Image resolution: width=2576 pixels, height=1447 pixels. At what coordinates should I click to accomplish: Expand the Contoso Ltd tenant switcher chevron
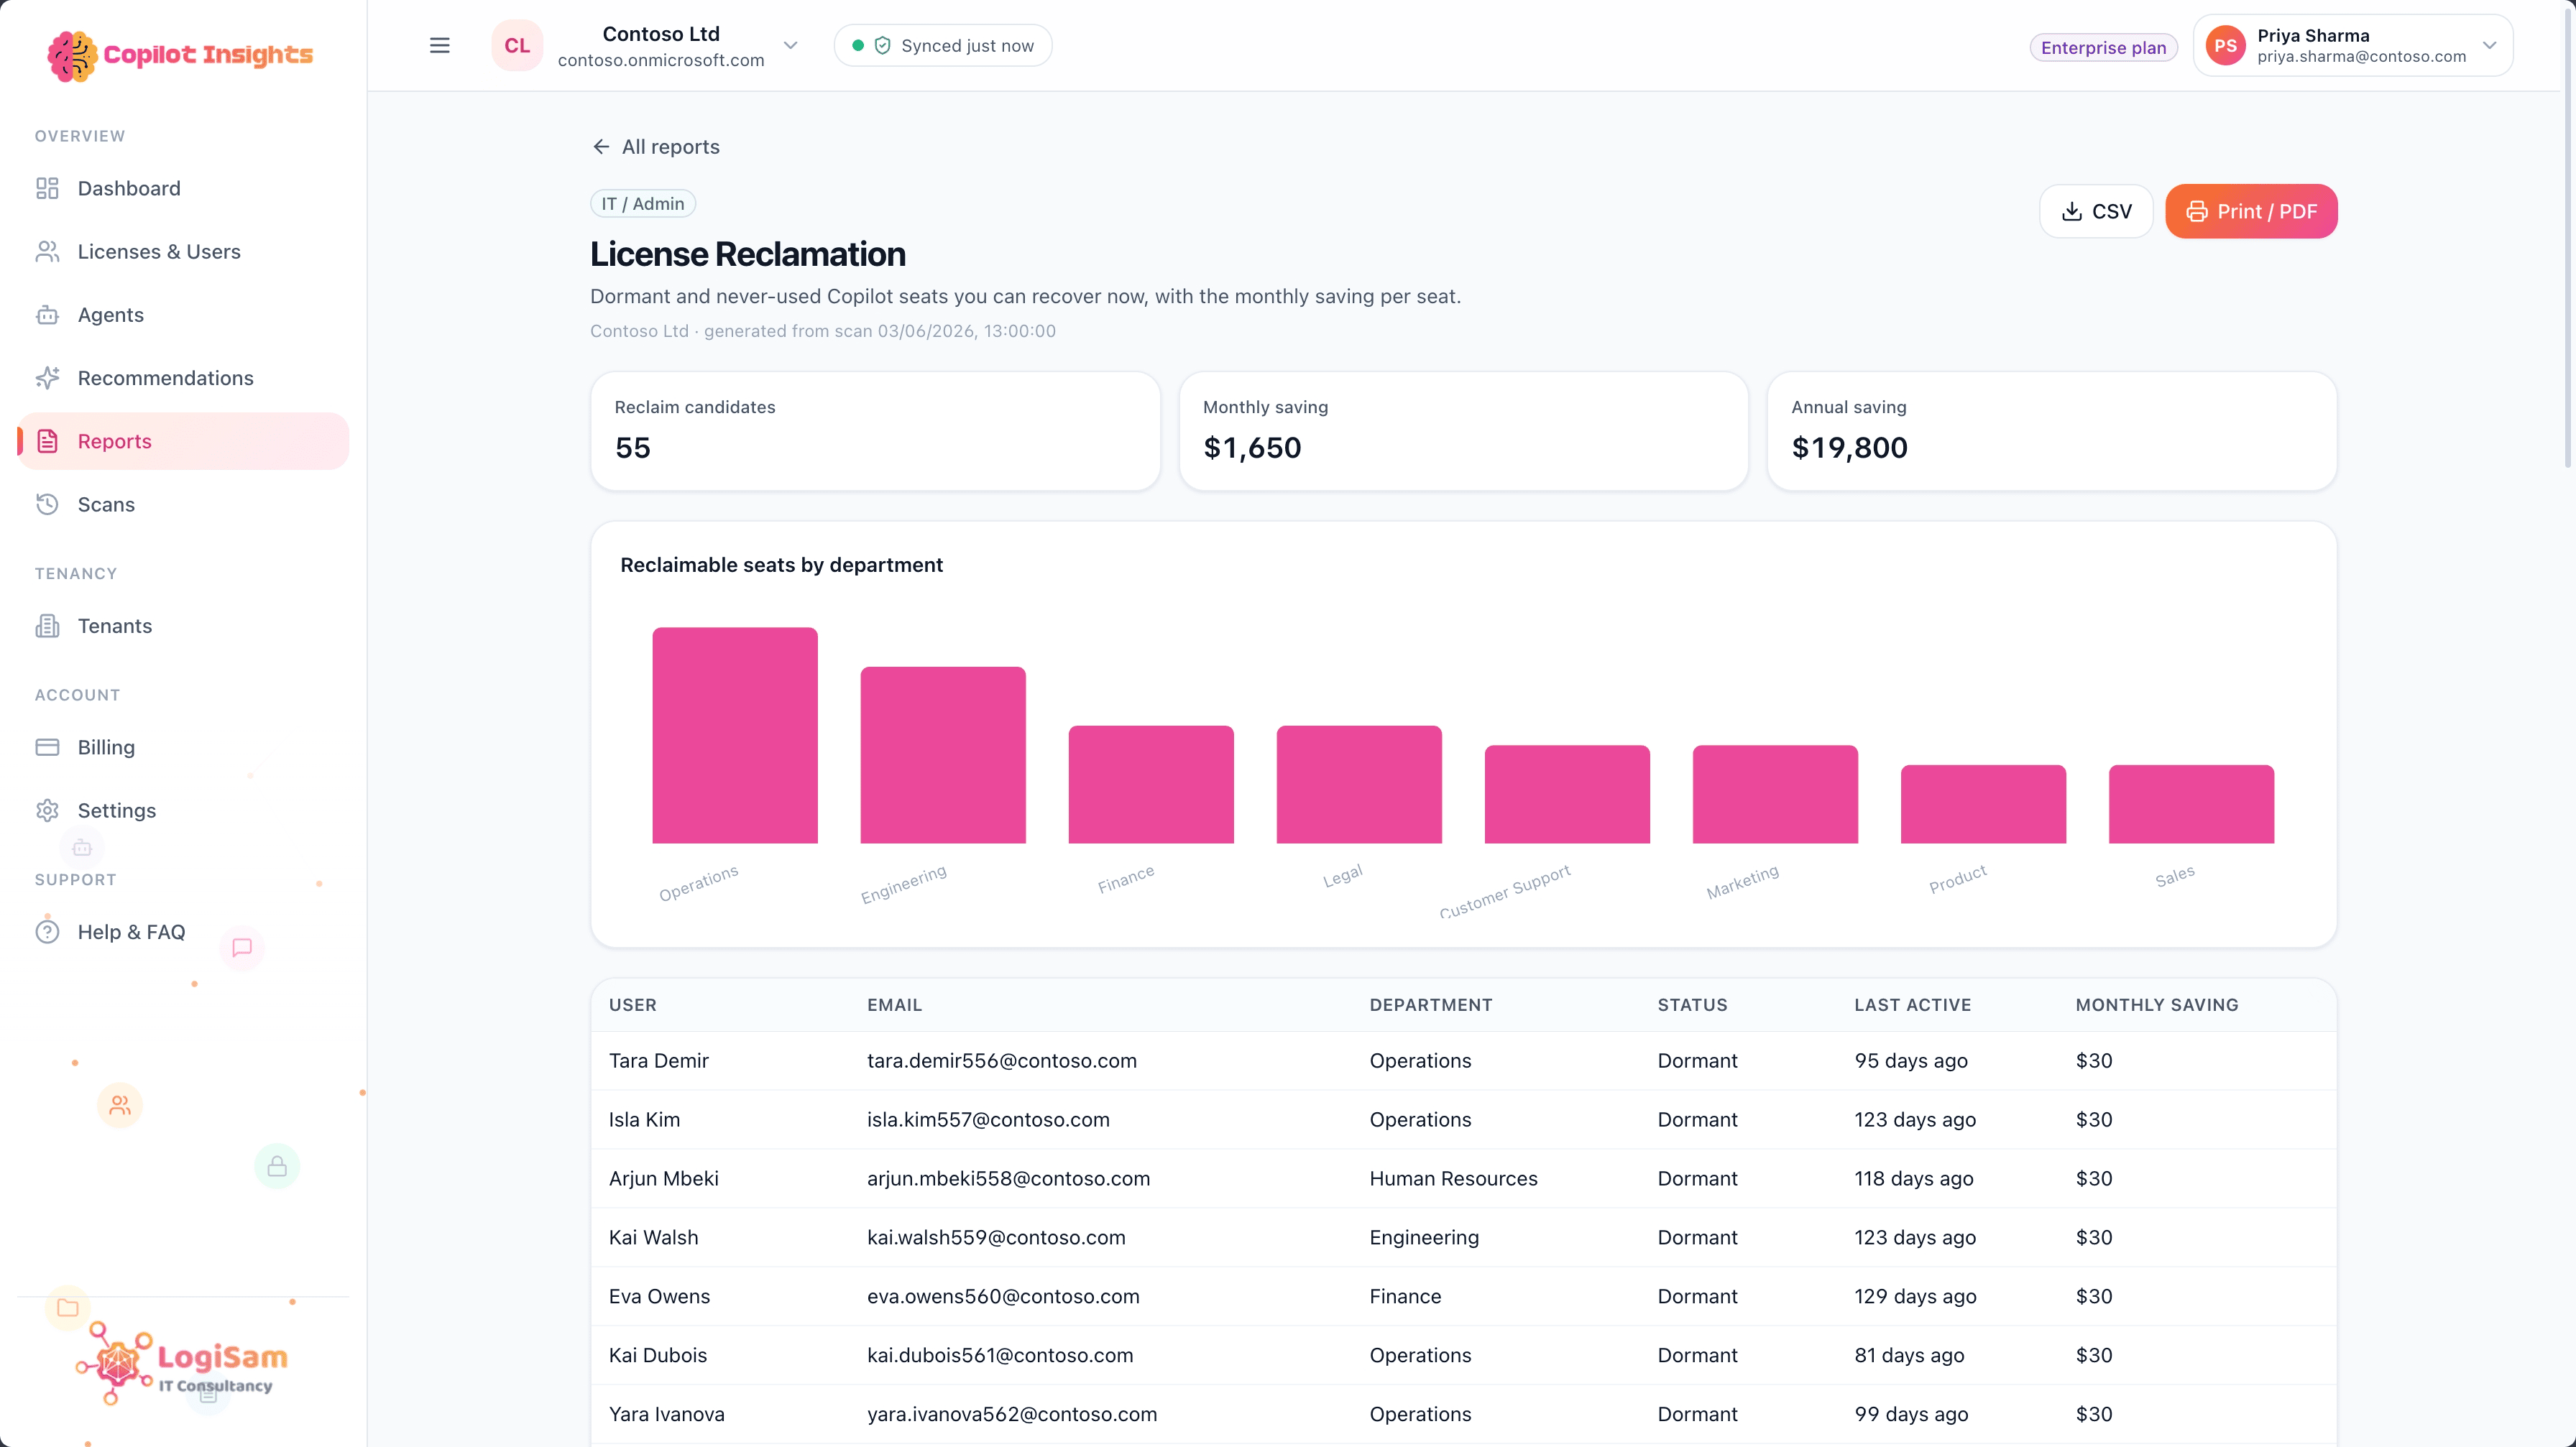point(790,46)
